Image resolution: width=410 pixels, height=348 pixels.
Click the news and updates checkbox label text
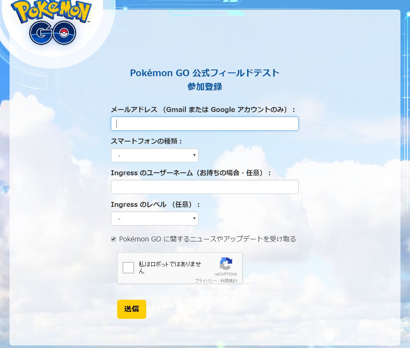pyautogui.click(x=207, y=239)
